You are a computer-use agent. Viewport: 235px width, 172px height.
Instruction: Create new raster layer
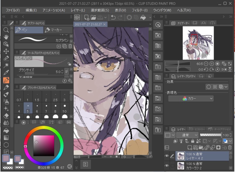point(190,147)
